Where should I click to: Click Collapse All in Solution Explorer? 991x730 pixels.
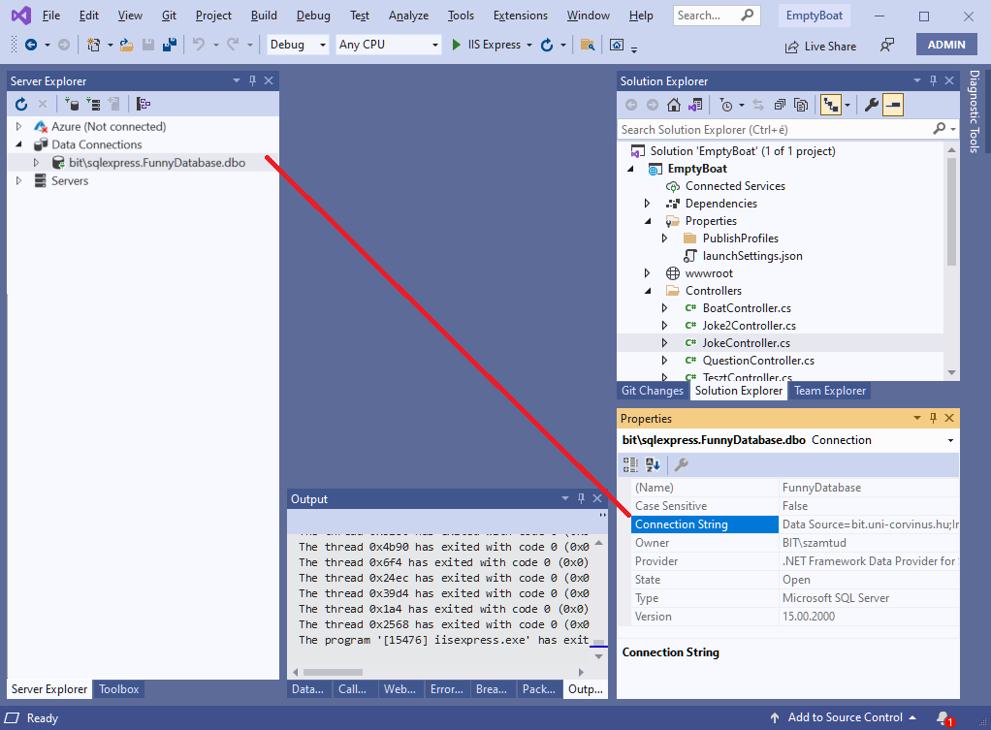tap(780, 105)
